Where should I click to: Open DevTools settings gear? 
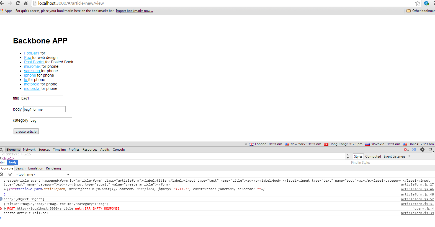pos(422,150)
